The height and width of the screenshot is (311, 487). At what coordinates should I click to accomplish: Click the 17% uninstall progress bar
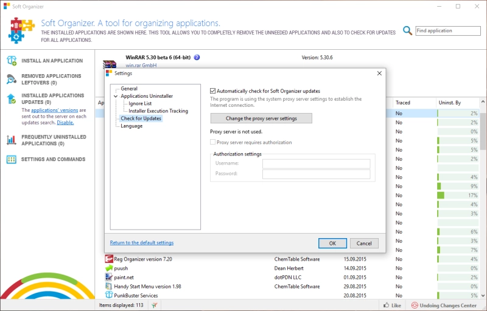coord(458,196)
